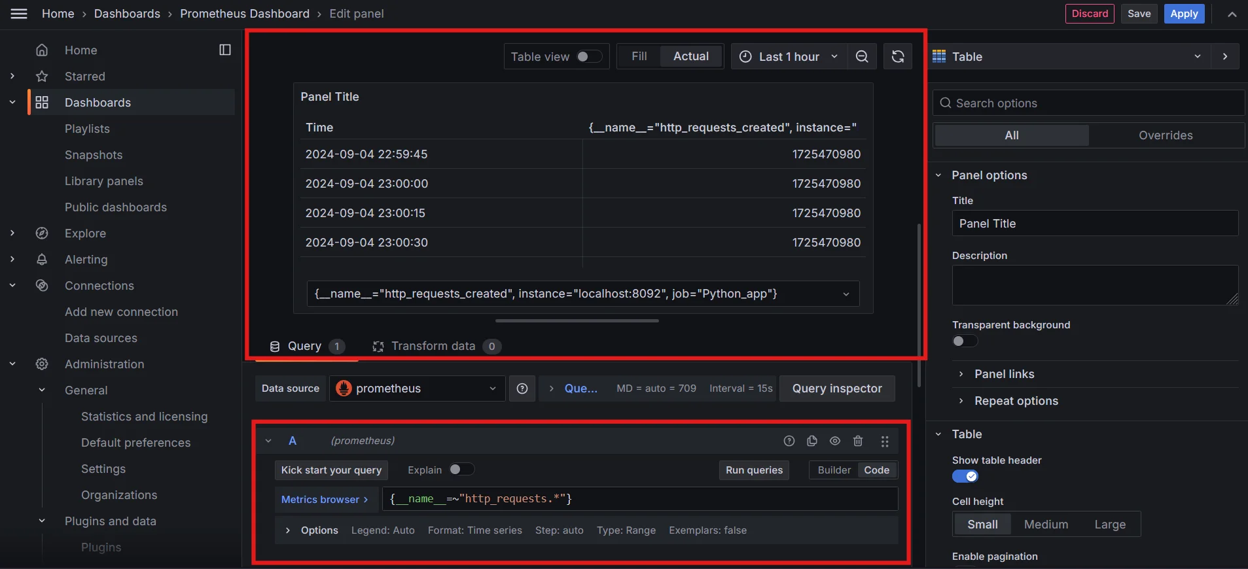Click the Apply button
1248x569 pixels.
pyautogui.click(x=1184, y=14)
